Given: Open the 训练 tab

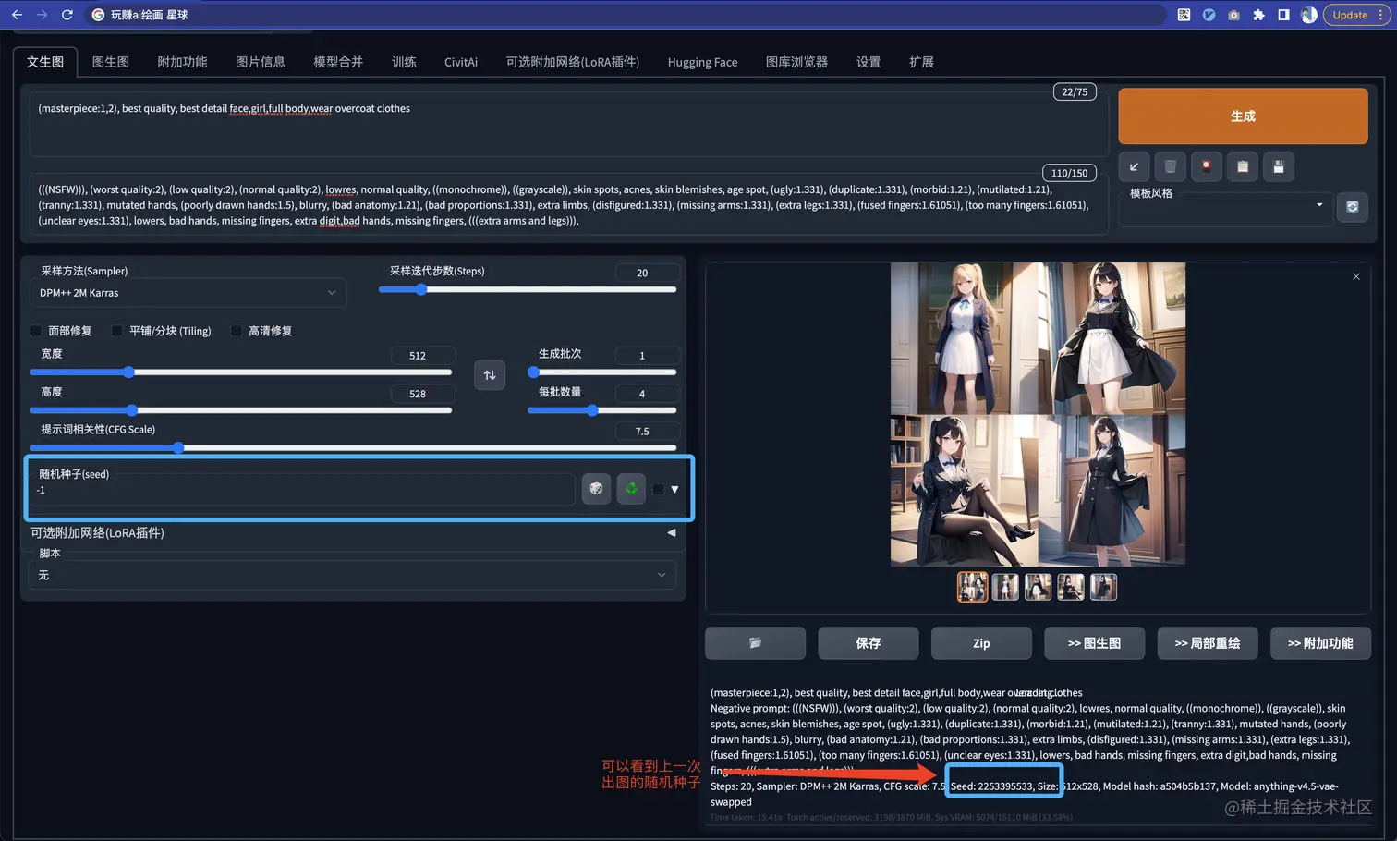Looking at the screenshot, I should (404, 62).
